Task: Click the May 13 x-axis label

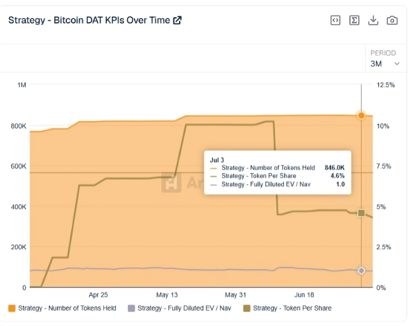Action: click(167, 295)
